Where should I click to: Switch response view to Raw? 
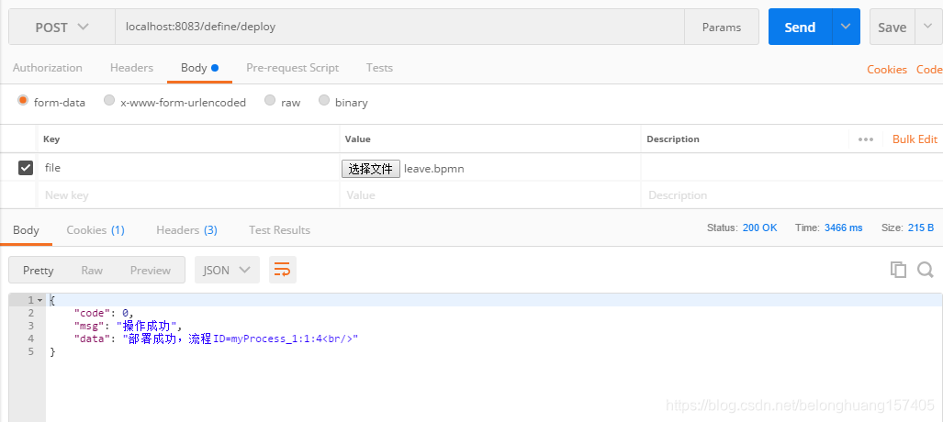92,271
